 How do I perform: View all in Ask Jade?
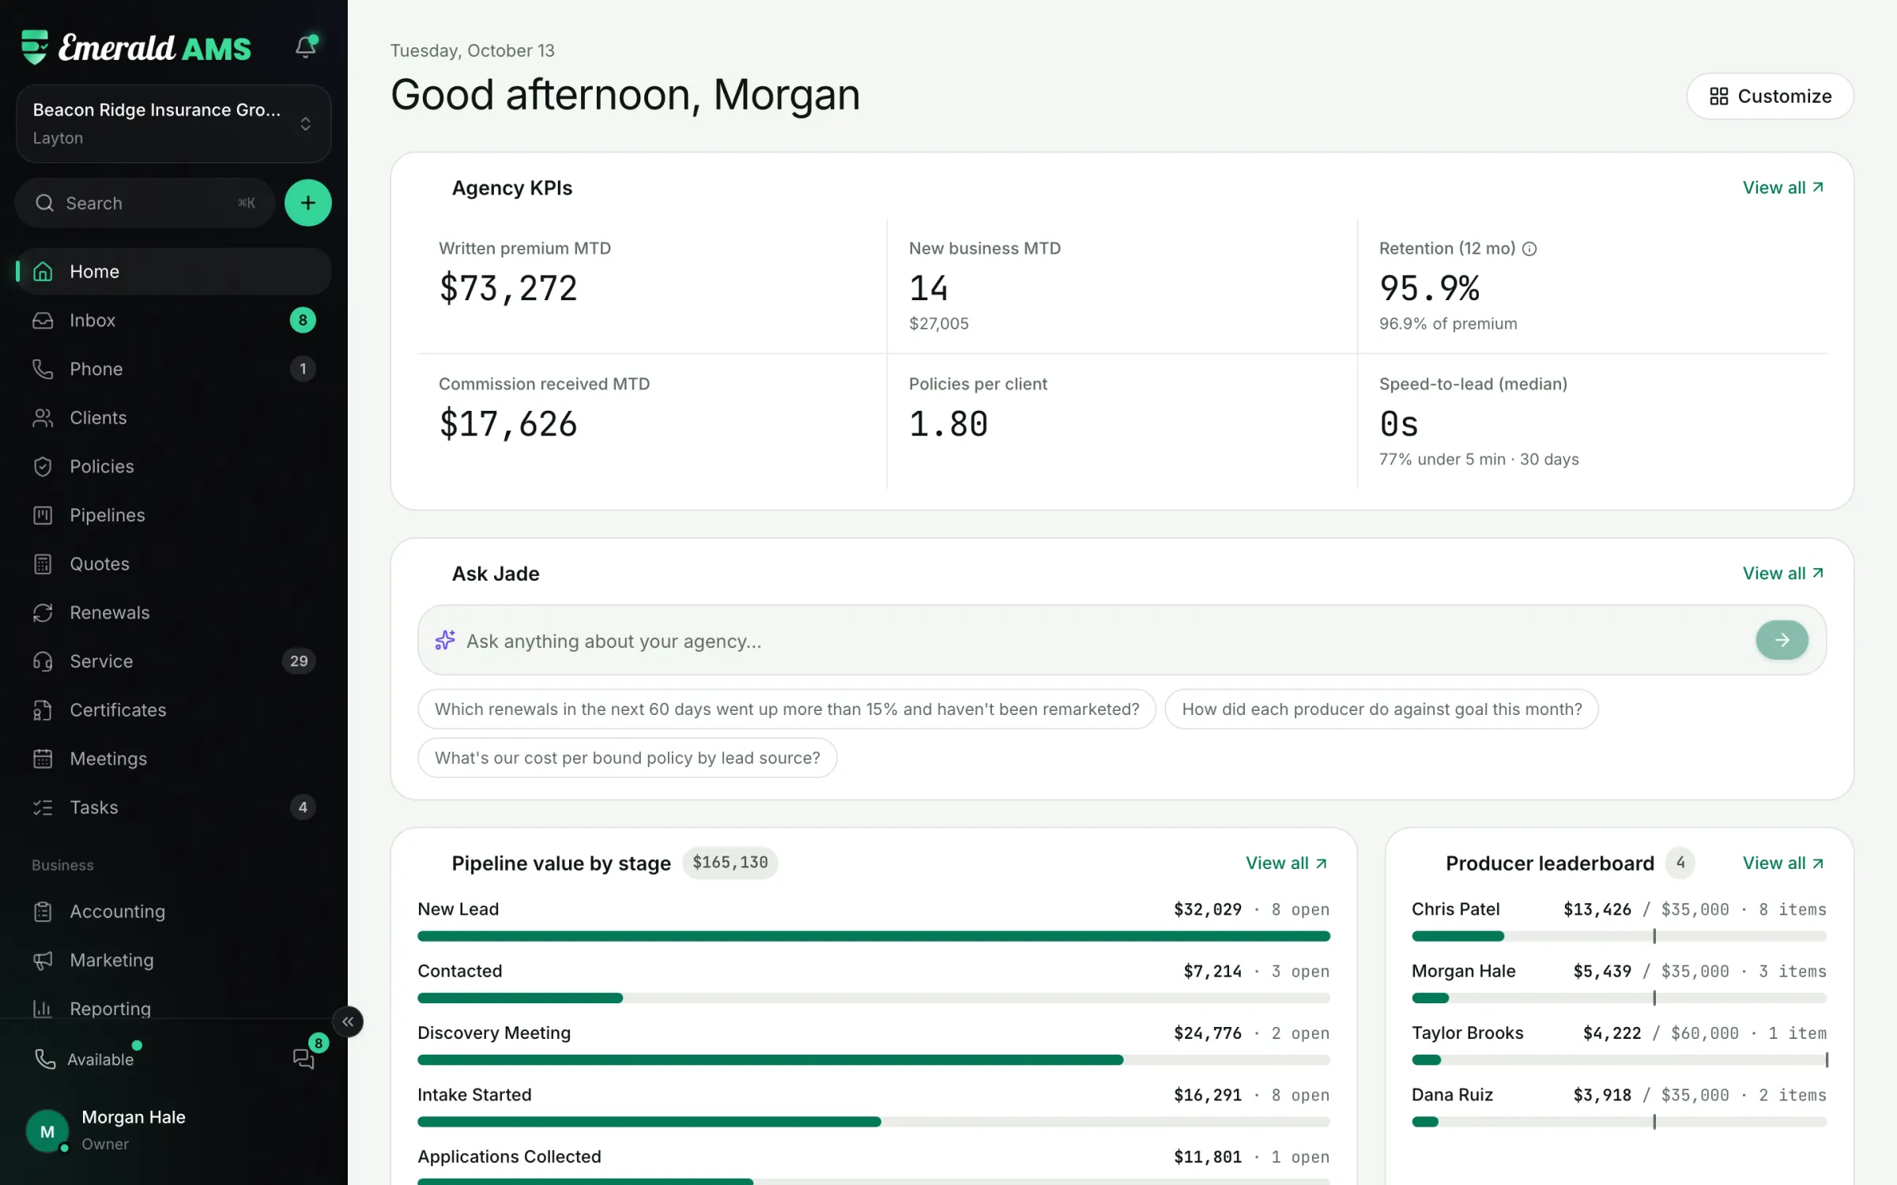tap(1783, 574)
